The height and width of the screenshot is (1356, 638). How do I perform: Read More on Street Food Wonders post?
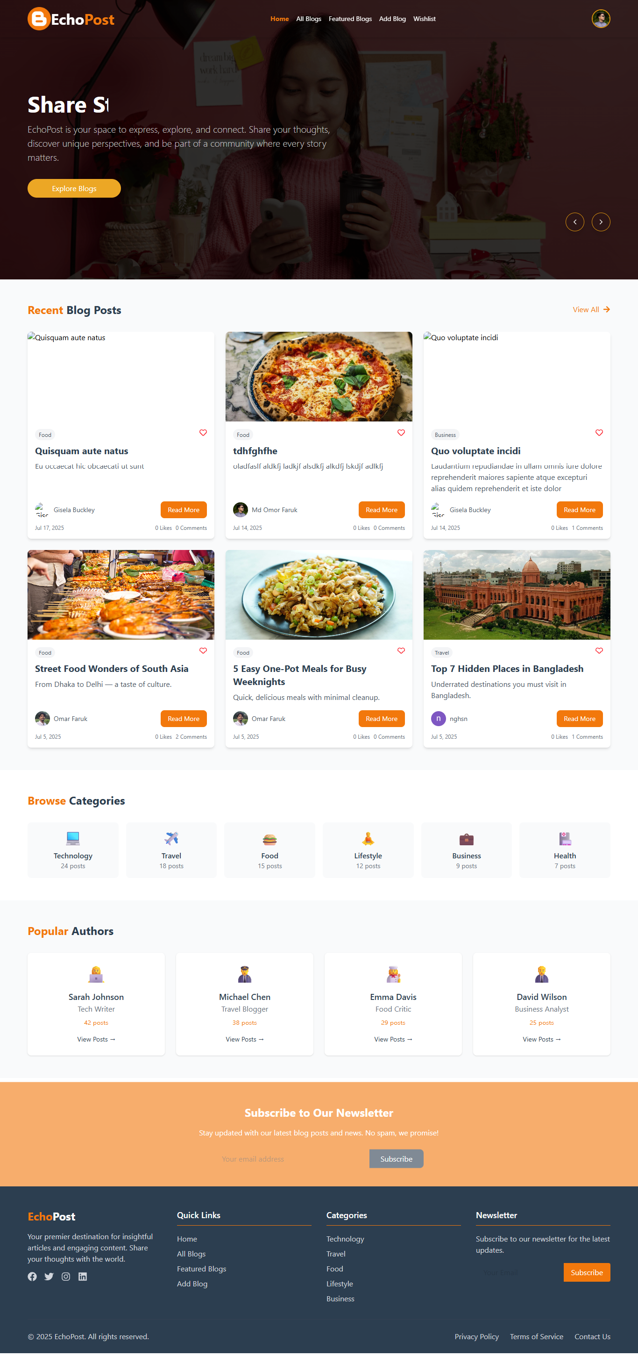(184, 719)
